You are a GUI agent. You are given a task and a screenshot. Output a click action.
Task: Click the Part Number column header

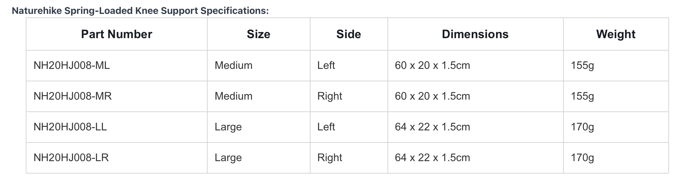(x=117, y=34)
